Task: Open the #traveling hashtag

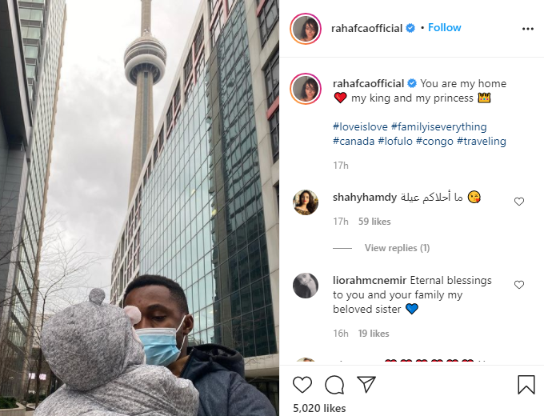Action: point(482,142)
